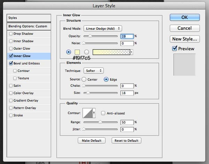Image resolution: width=209 pixels, height=164 pixels.
Task: Tick the Satin checkbox
Action: 11,86
